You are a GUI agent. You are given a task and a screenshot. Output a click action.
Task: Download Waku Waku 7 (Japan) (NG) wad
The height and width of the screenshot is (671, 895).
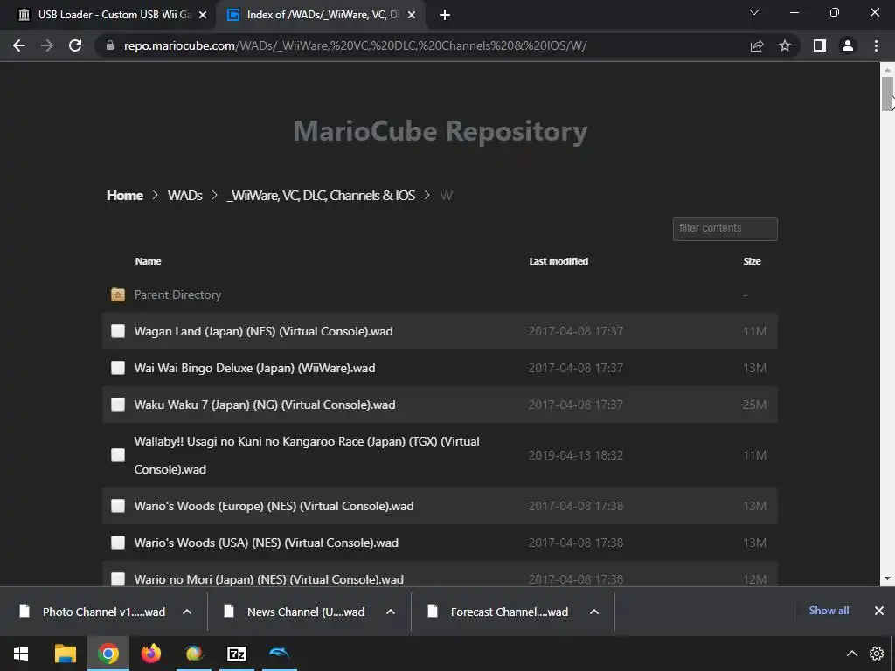tap(265, 405)
